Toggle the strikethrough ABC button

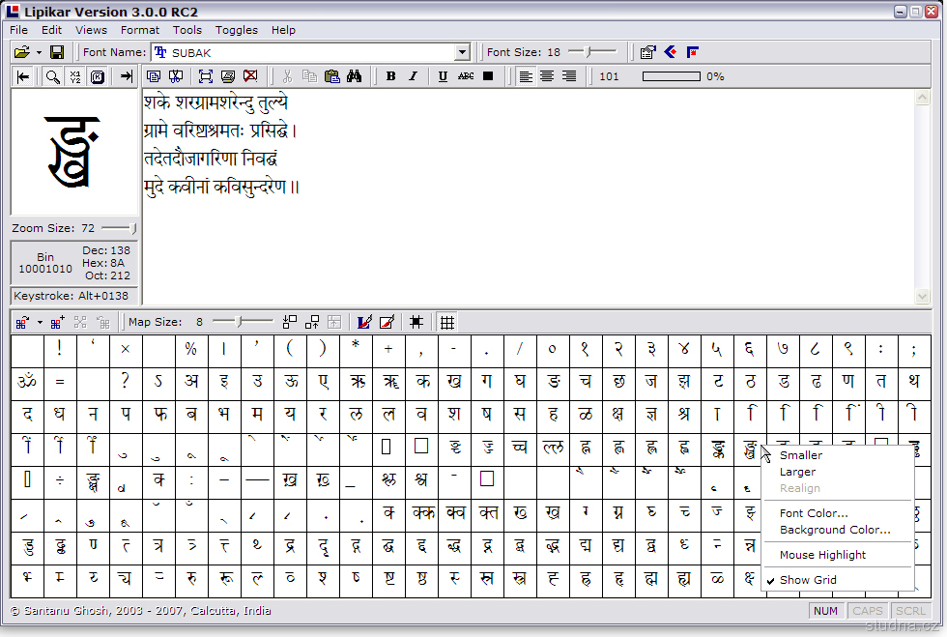tap(466, 76)
